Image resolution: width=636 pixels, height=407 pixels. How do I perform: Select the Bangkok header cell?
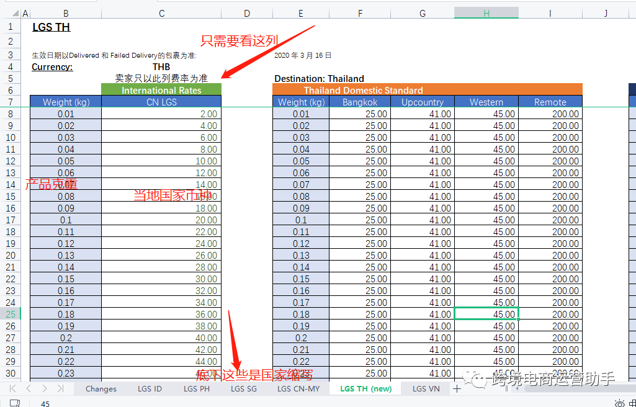click(360, 102)
